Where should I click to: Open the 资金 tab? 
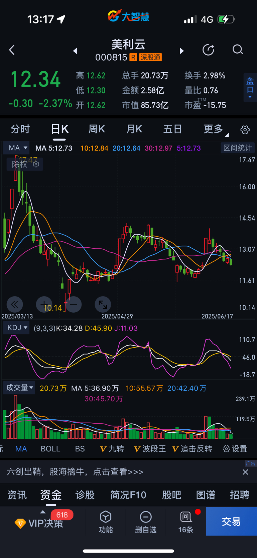click(x=51, y=495)
